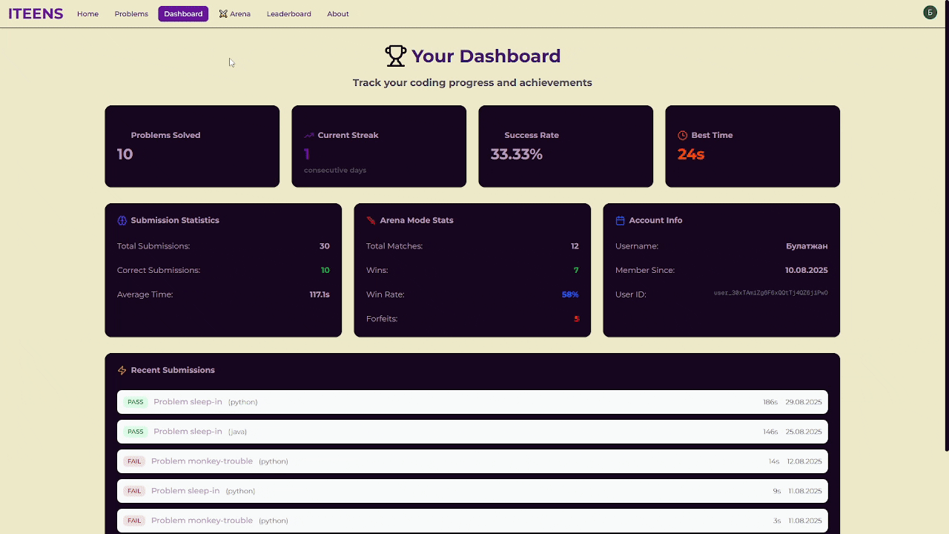Open the first Problem sleep-in submission link
The width and height of the screenshot is (949, 534).
[x=188, y=401]
